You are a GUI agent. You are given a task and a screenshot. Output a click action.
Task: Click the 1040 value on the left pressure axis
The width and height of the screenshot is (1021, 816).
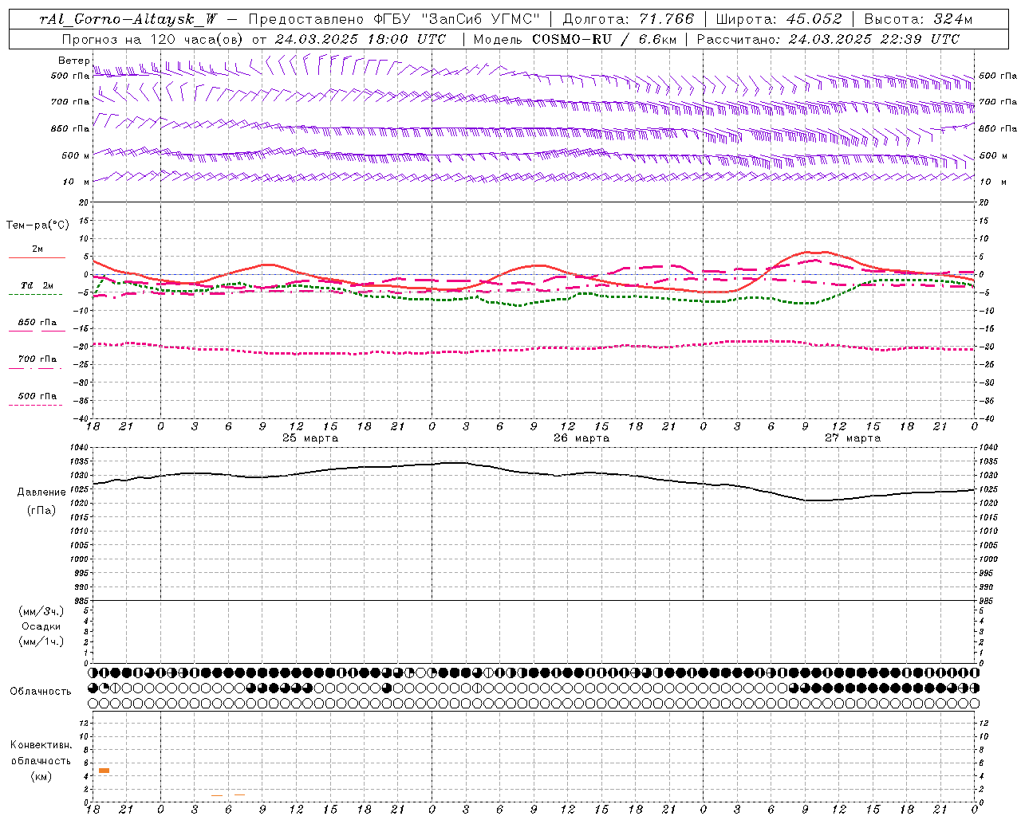79,448
